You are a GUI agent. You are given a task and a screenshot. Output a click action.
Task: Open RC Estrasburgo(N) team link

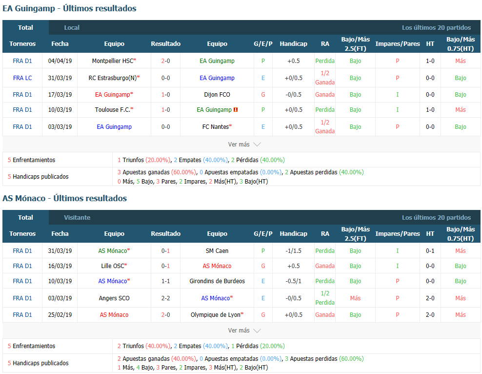tap(113, 78)
